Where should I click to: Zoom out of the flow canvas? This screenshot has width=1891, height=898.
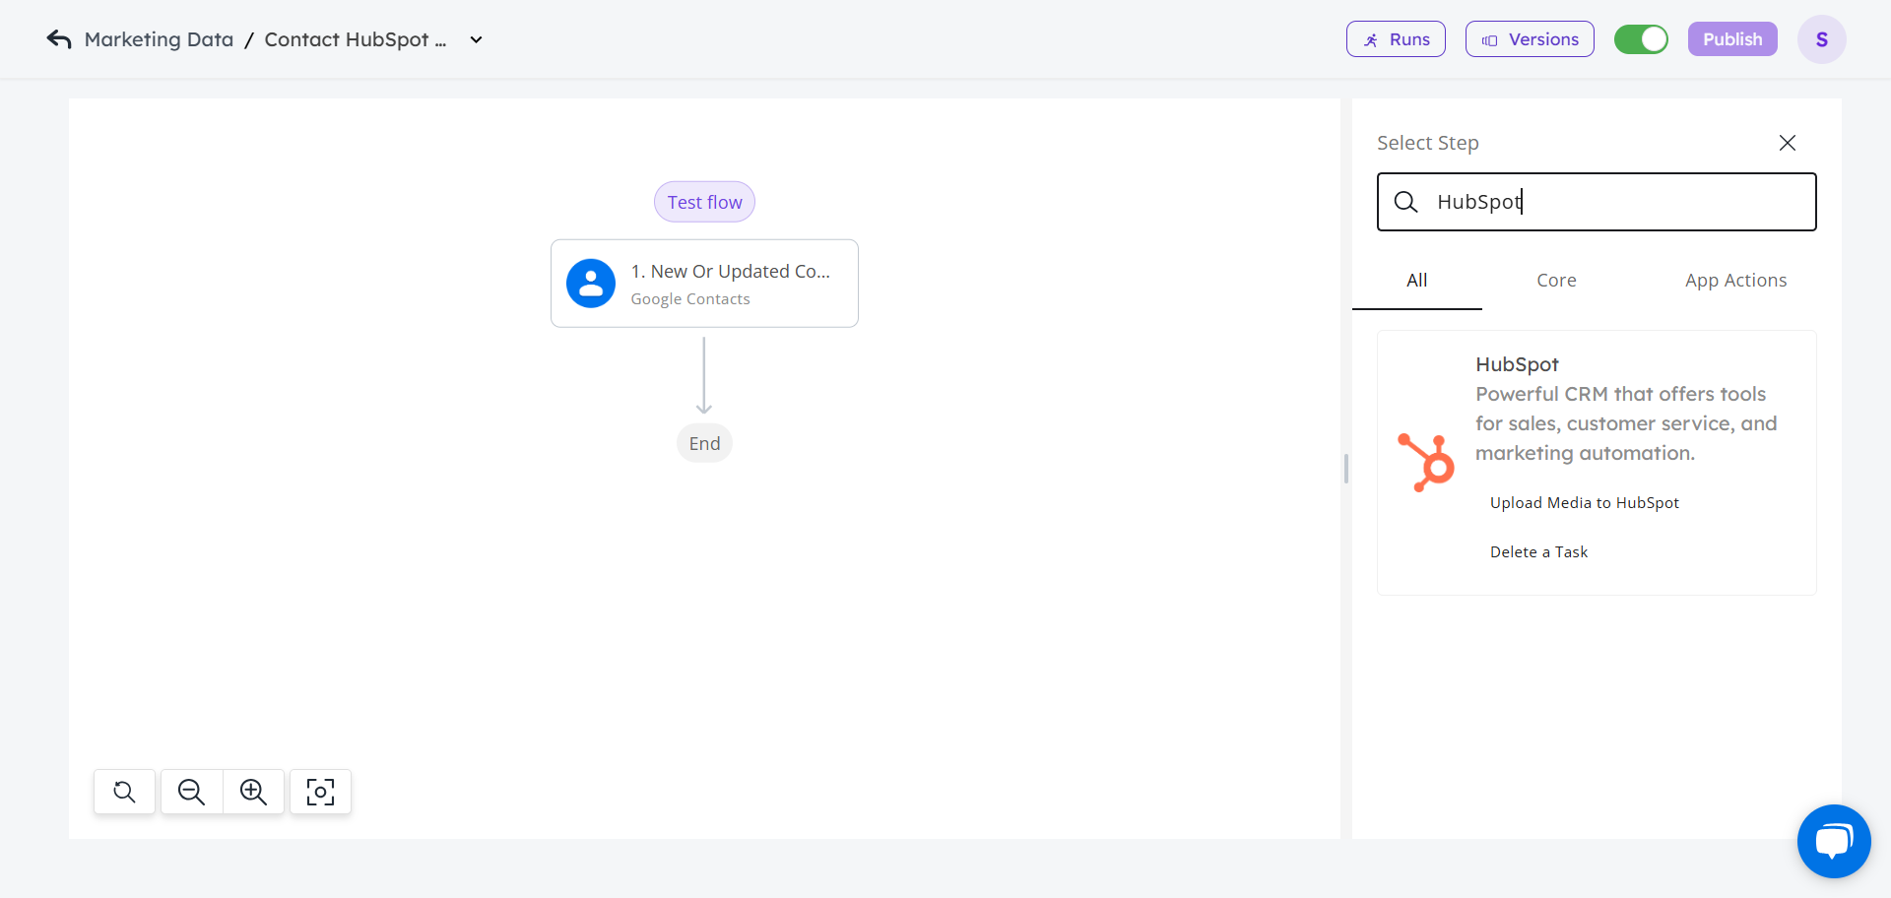click(191, 792)
